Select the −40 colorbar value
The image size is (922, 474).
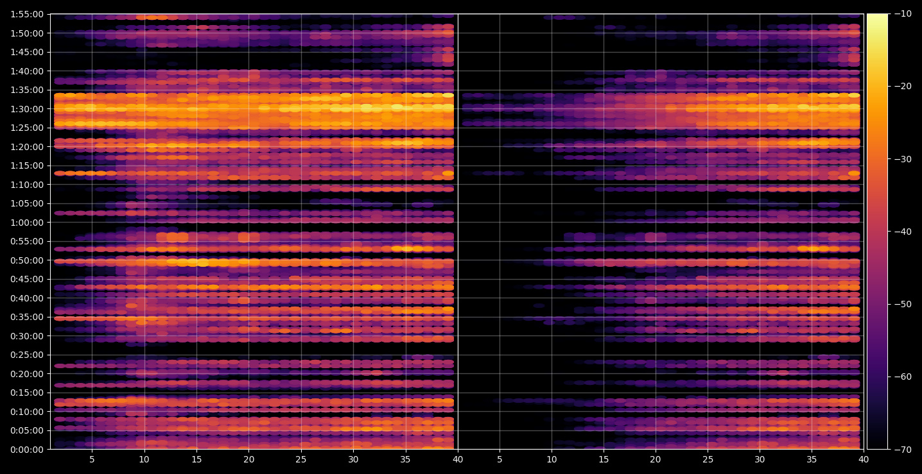tap(903, 232)
